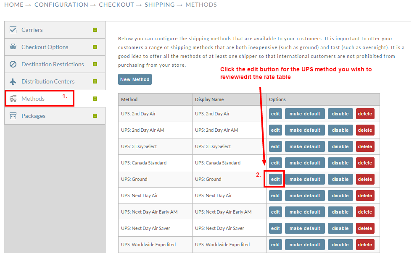
Task: Disable UPS: Next Day Air Saver
Action: [x=340, y=228]
